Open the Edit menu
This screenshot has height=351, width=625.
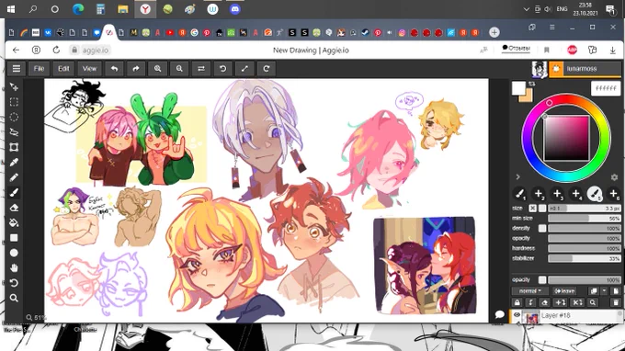(x=63, y=69)
